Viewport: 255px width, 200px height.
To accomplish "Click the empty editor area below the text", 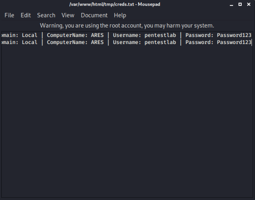I will (127, 123).
